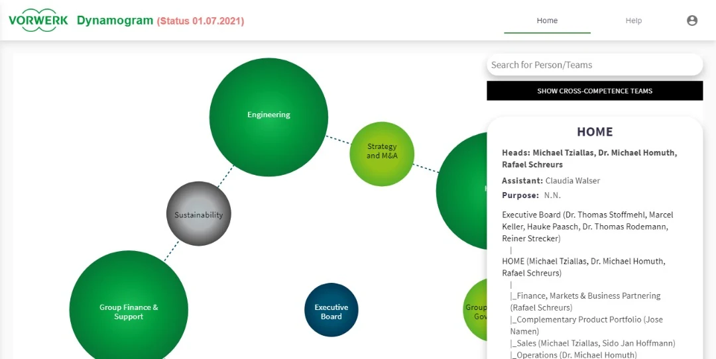Open Finance, Markets & Business Partnering entry
Screen dimensions: 716x359
pos(585,301)
